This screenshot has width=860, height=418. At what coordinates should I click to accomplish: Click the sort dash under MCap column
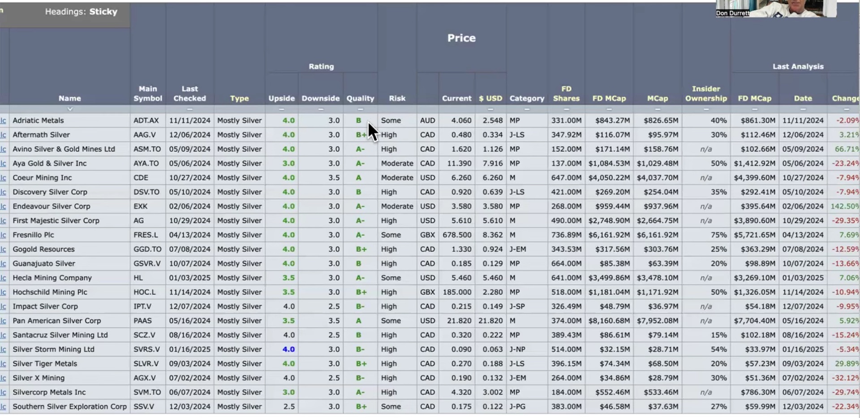(657, 109)
